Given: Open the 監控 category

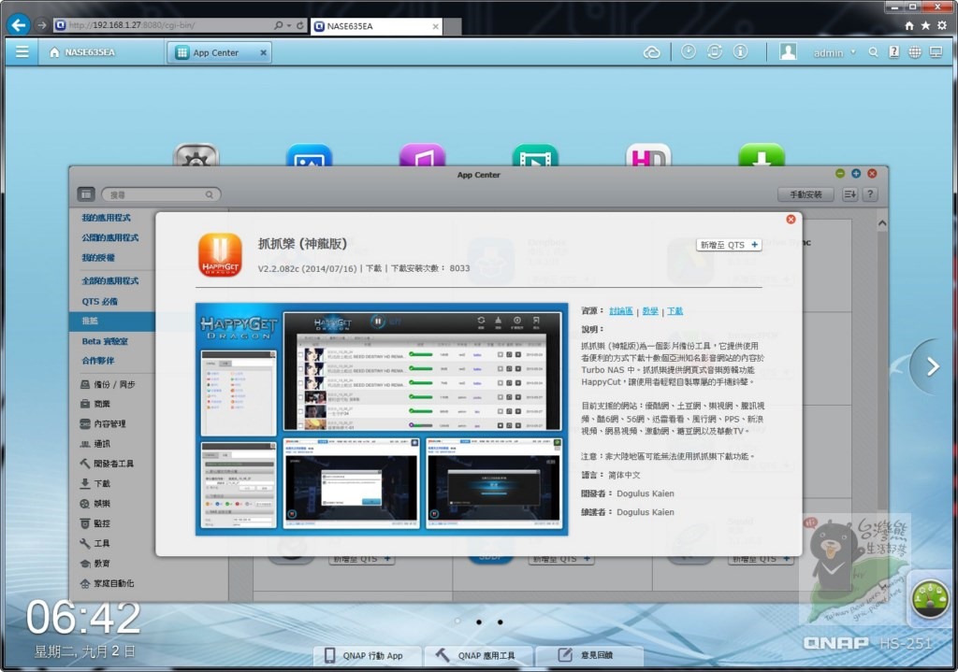Looking at the screenshot, I should (95, 523).
